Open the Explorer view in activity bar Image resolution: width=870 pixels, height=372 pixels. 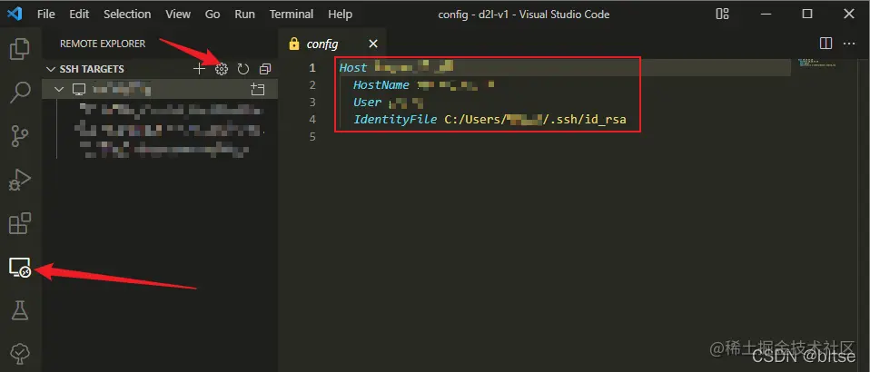20,49
